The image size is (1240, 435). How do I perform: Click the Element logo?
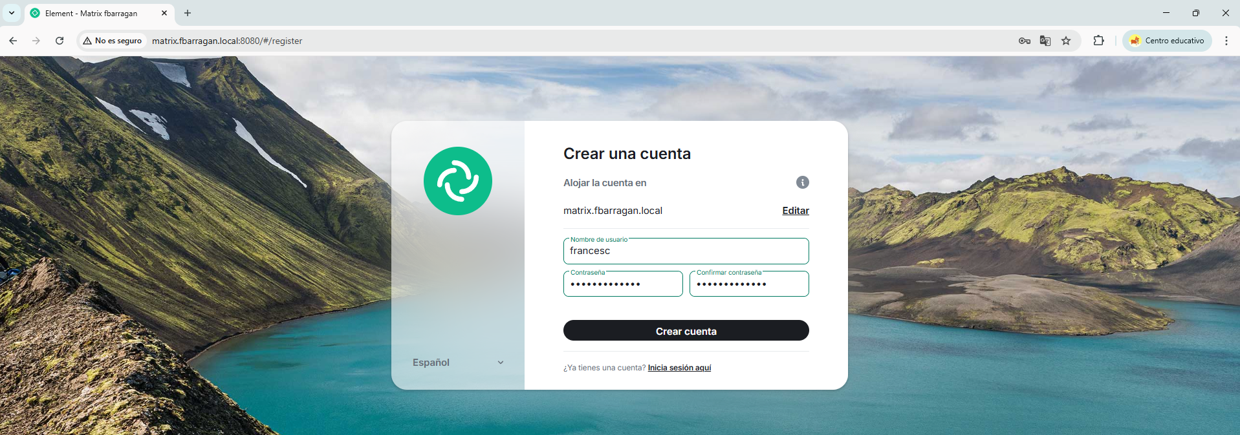(x=458, y=181)
